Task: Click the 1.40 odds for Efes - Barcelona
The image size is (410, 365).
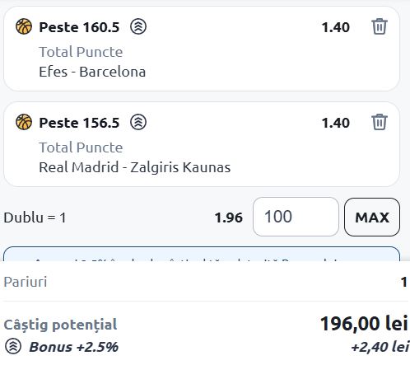Action: tap(336, 27)
